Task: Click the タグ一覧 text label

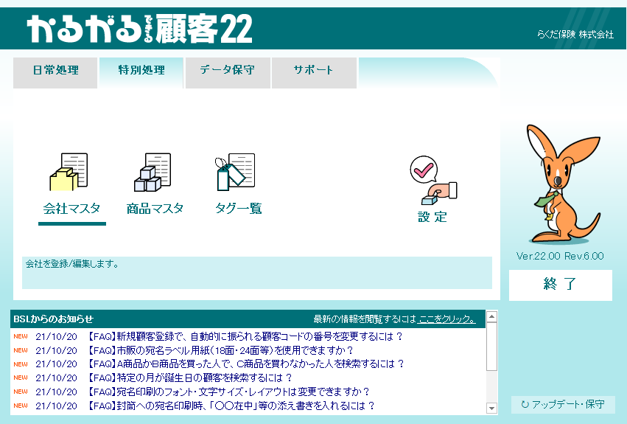Action: pyautogui.click(x=238, y=208)
